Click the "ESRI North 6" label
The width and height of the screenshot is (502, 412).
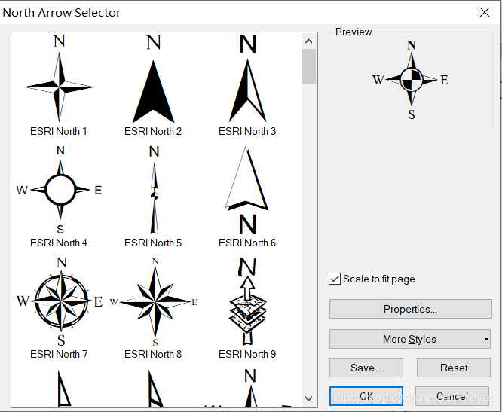point(247,243)
